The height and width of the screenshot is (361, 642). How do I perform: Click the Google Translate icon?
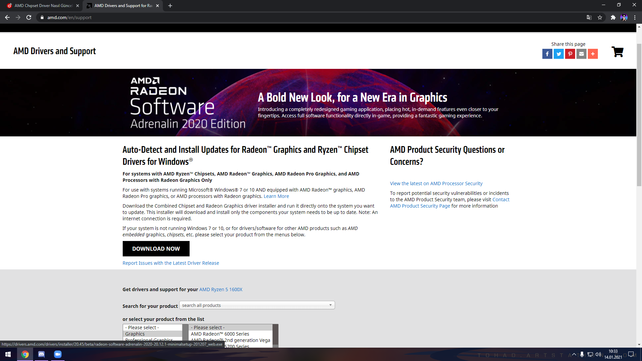click(589, 17)
